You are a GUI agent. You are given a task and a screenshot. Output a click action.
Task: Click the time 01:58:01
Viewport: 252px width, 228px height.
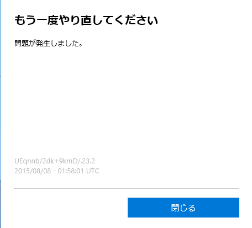point(71,171)
